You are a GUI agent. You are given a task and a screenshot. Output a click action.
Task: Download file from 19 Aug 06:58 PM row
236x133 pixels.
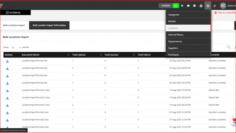click(x=7, y=98)
